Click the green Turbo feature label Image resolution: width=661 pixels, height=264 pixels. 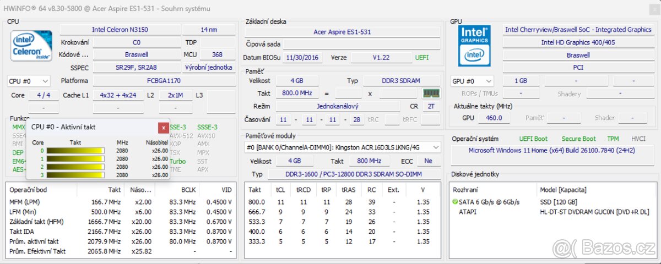coord(177,161)
